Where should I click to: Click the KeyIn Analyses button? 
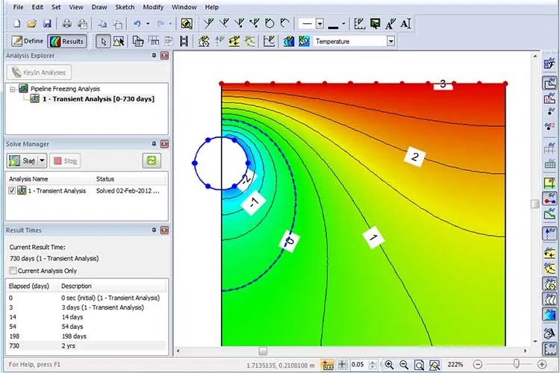tap(39, 72)
